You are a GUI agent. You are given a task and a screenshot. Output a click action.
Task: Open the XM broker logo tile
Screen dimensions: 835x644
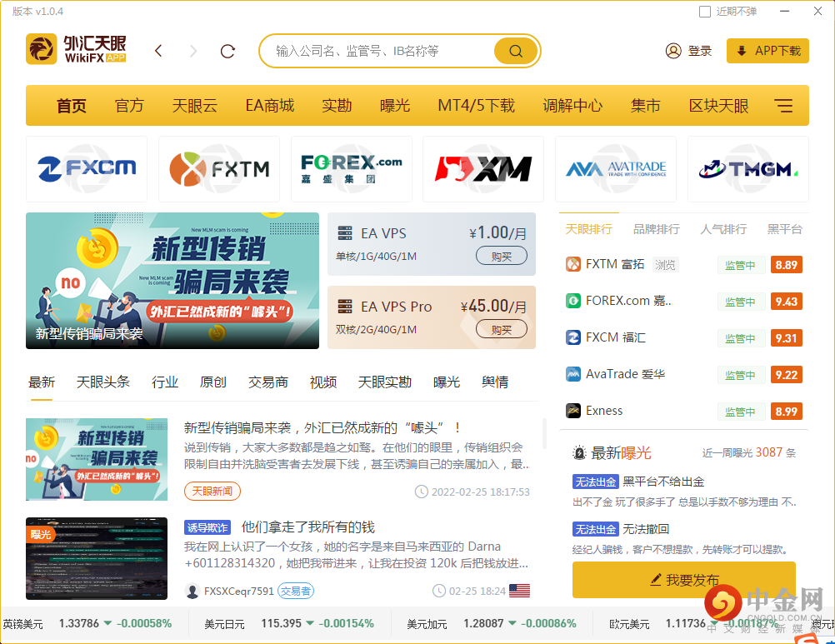pos(483,169)
